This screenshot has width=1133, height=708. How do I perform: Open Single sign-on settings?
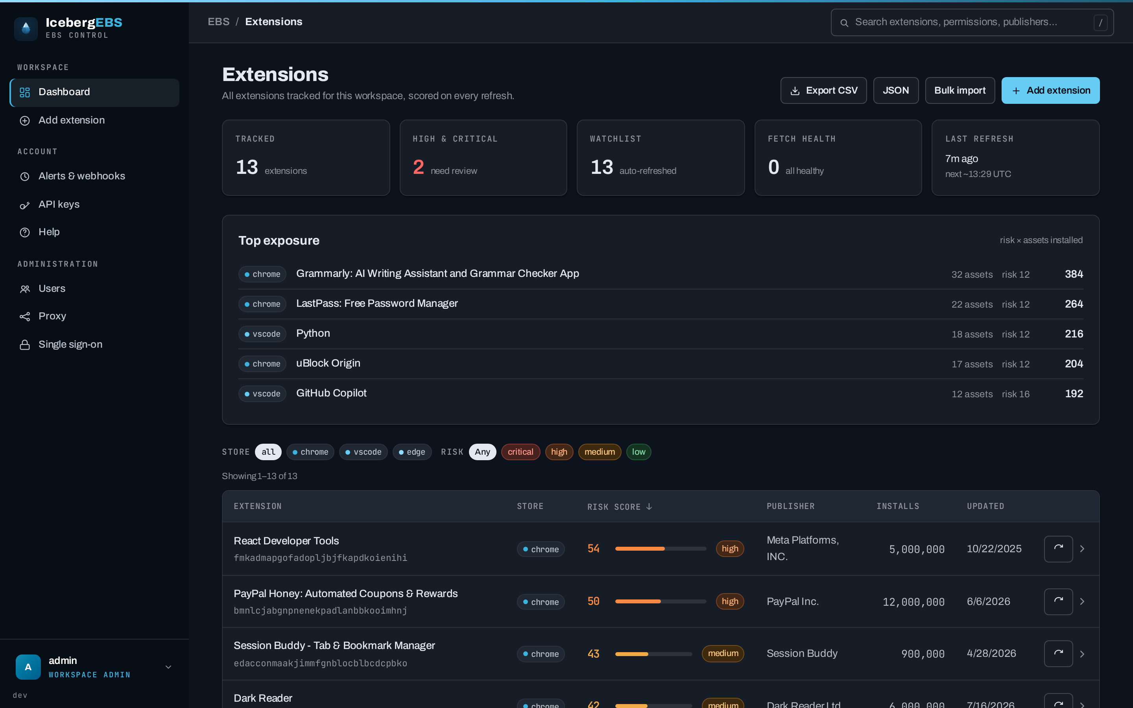(94, 344)
